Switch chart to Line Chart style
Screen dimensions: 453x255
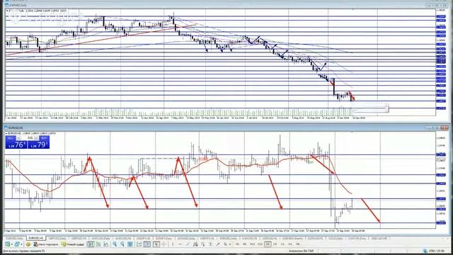[x=105, y=244]
